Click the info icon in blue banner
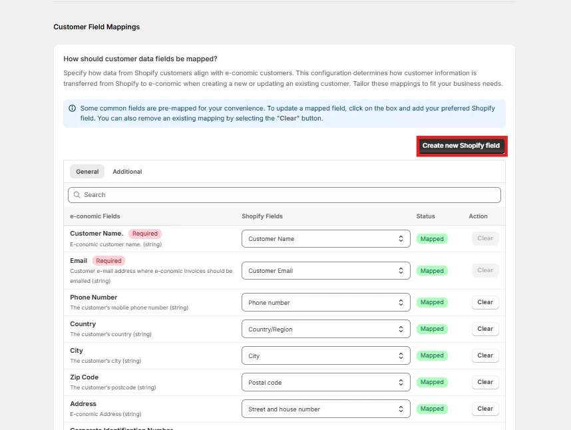 tap(72, 108)
